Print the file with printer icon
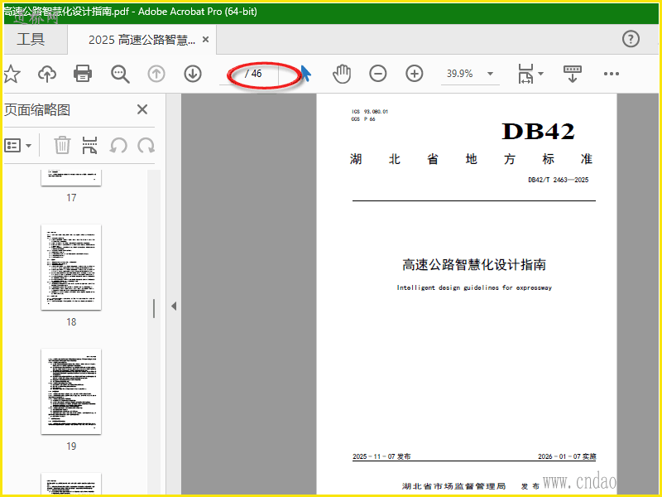The height and width of the screenshot is (497, 662). [x=83, y=74]
